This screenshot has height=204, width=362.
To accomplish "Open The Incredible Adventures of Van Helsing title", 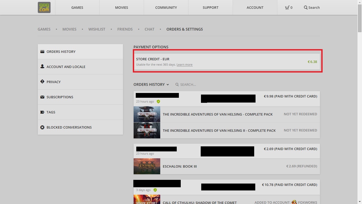I will pos(218,114).
